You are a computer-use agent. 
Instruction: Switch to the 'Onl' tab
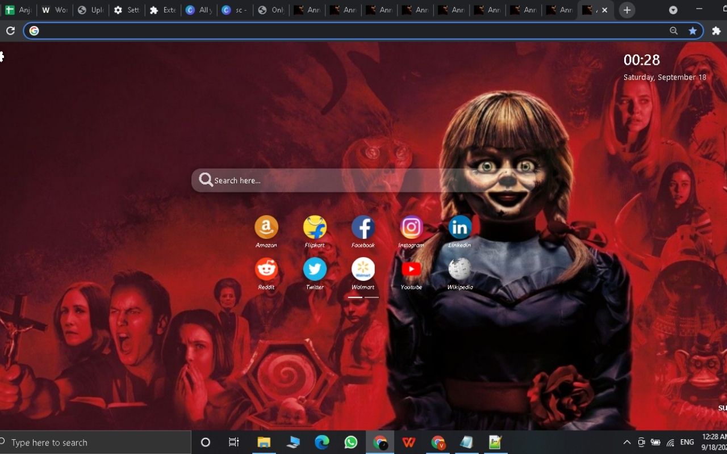(270, 10)
